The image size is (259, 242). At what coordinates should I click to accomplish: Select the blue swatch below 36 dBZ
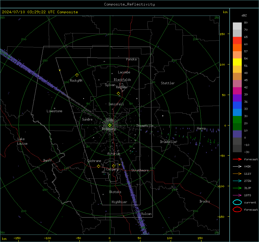237,105
